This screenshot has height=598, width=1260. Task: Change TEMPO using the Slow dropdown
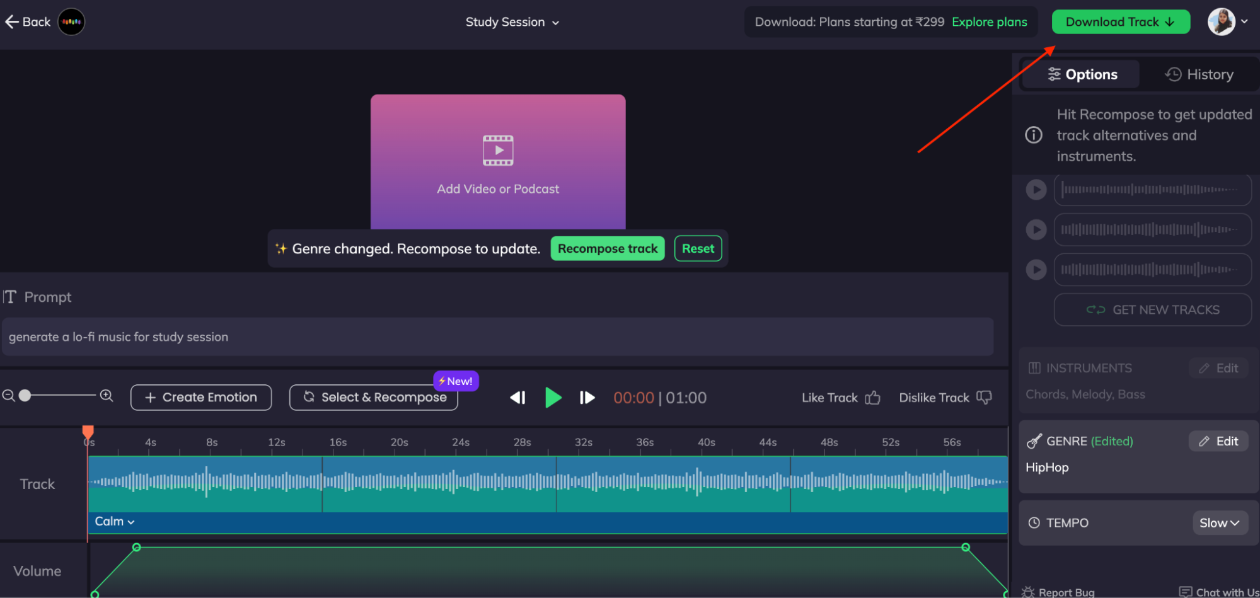[1220, 522]
